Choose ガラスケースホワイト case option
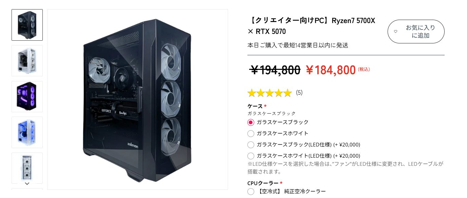Screen dimensions: 467x198 [251, 134]
